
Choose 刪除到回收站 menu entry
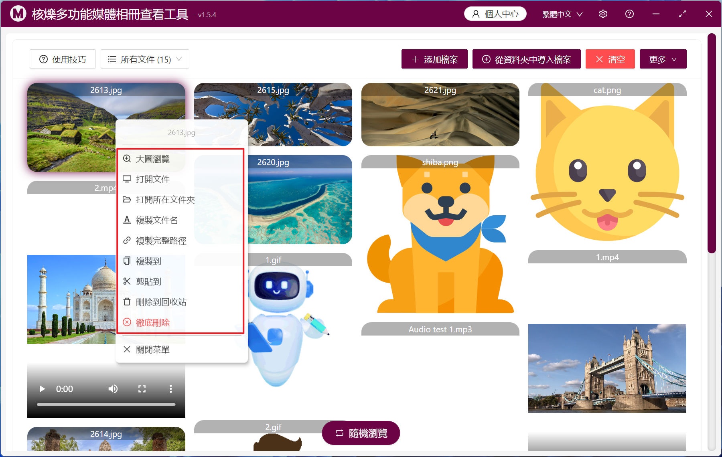click(x=180, y=302)
